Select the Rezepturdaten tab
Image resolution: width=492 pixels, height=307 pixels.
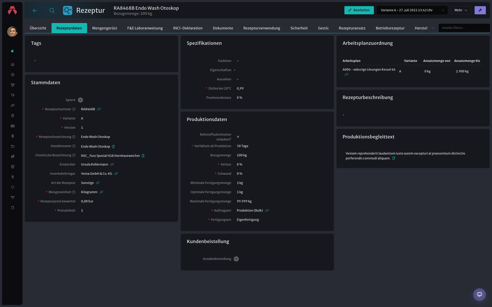tap(69, 28)
